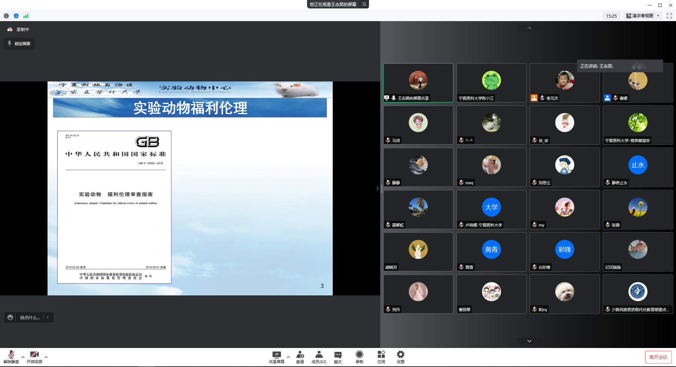This screenshot has height=367, width=676.
Task: Open the apps icon in toolbar
Action: 381,355
